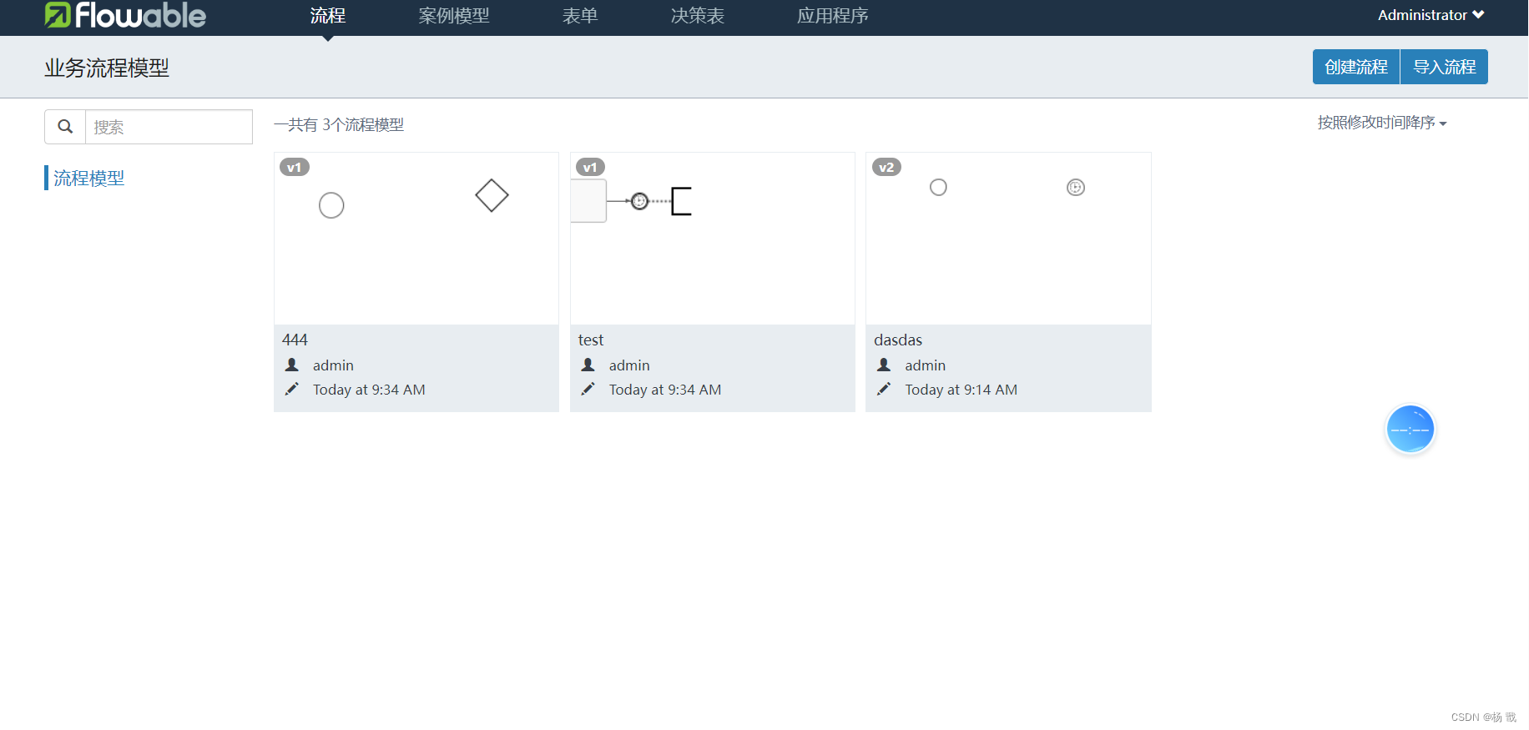Click the model name test

point(591,340)
